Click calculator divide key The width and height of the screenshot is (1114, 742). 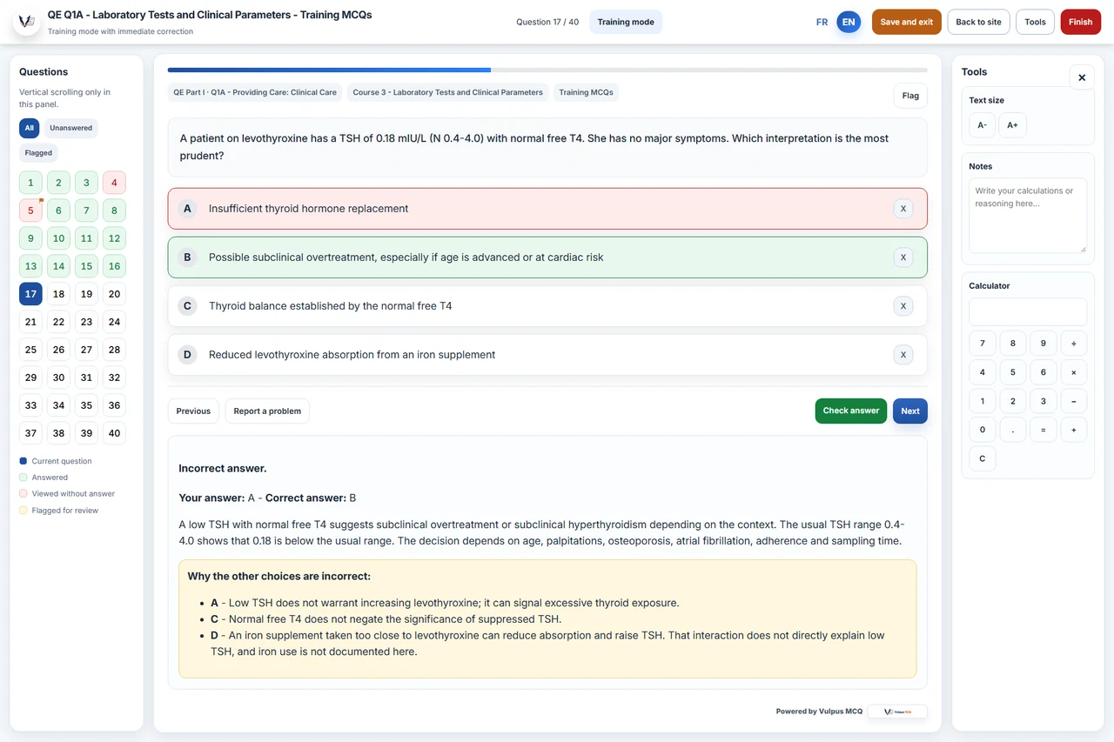tap(1073, 344)
